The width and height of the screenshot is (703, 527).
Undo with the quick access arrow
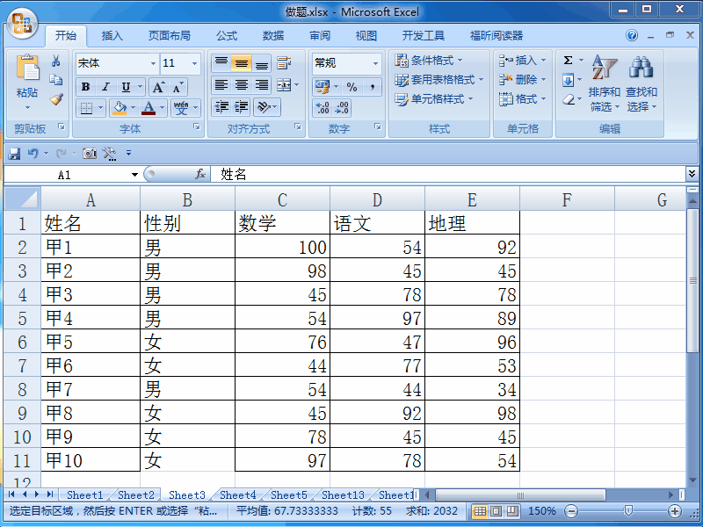click(x=33, y=154)
